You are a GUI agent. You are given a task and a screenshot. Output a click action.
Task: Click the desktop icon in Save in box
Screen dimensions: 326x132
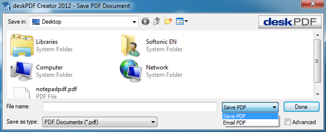[36, 22]
